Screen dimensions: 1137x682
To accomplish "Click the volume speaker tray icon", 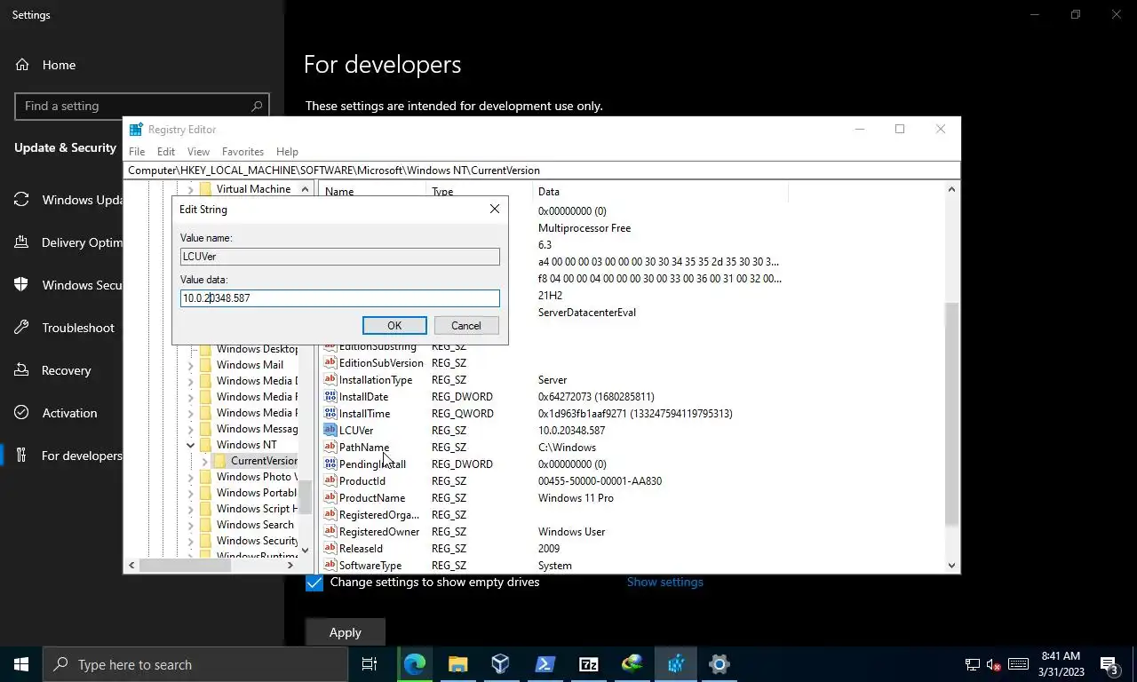I will (x=994, y=664).
